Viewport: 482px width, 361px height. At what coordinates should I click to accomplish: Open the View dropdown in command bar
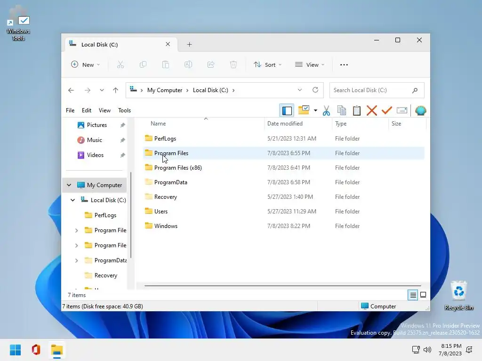[310, 65]
